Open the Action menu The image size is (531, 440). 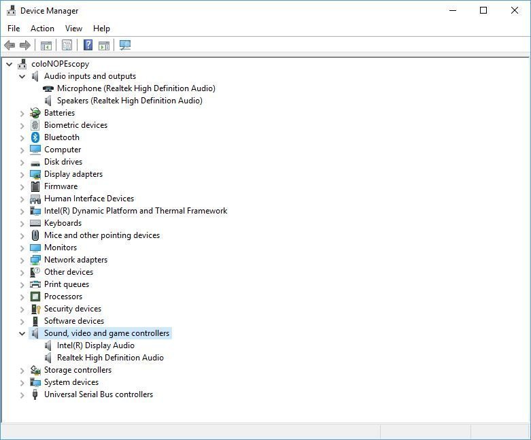tap(42, 29)
